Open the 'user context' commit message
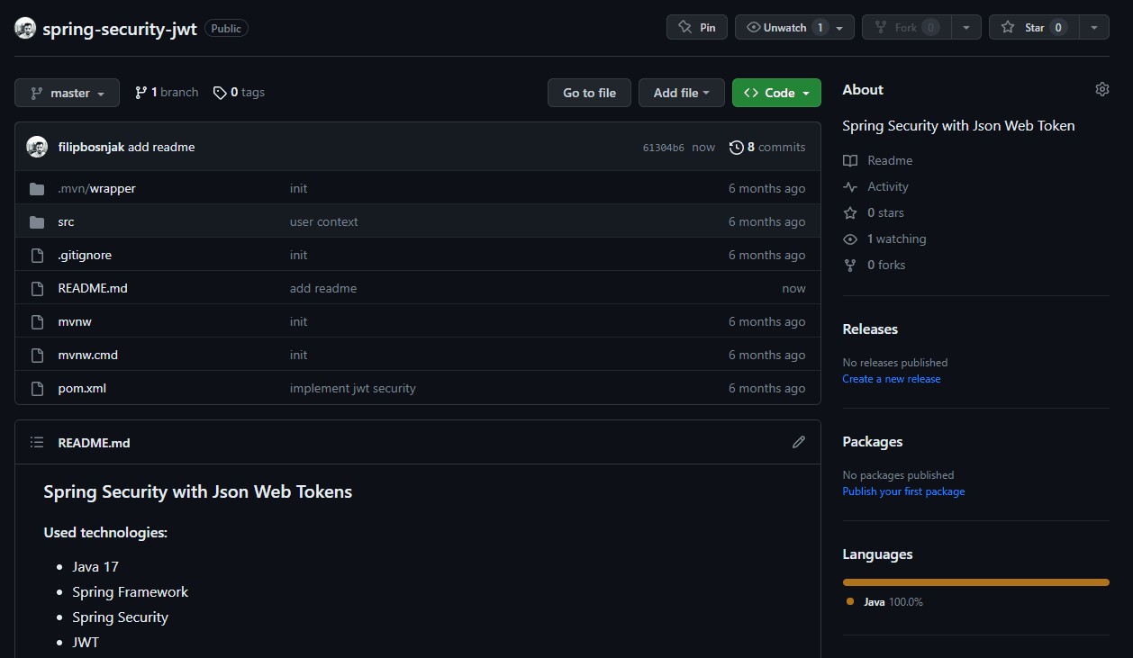Viewport: 1133px width, 658px height. tap(324, 221)
